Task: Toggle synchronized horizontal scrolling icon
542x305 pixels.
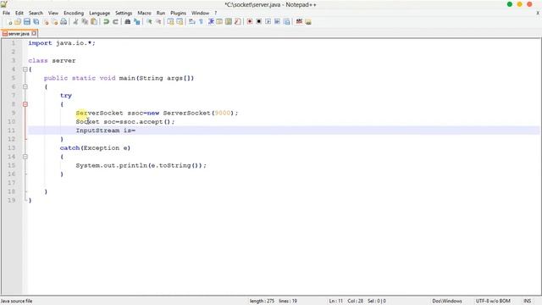Action: click(x=180, y=22)
